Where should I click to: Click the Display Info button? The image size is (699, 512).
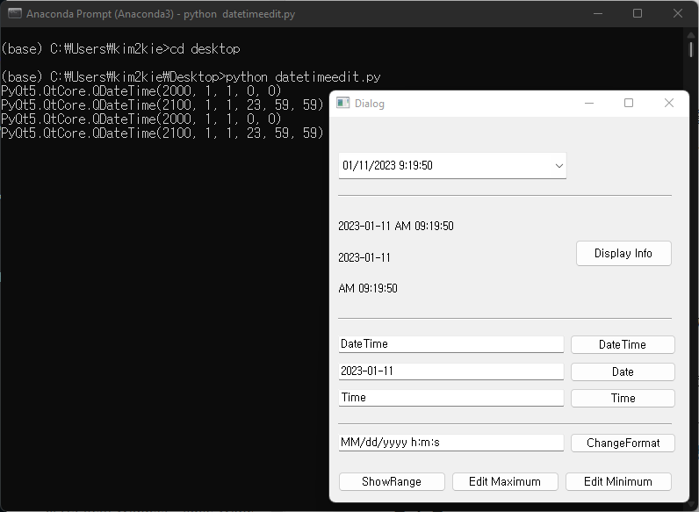pos(623,253)
